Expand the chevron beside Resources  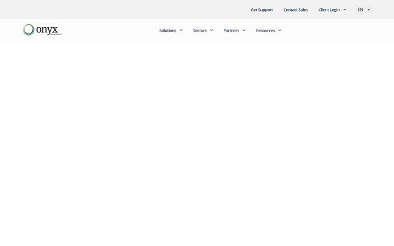point(280,31)
